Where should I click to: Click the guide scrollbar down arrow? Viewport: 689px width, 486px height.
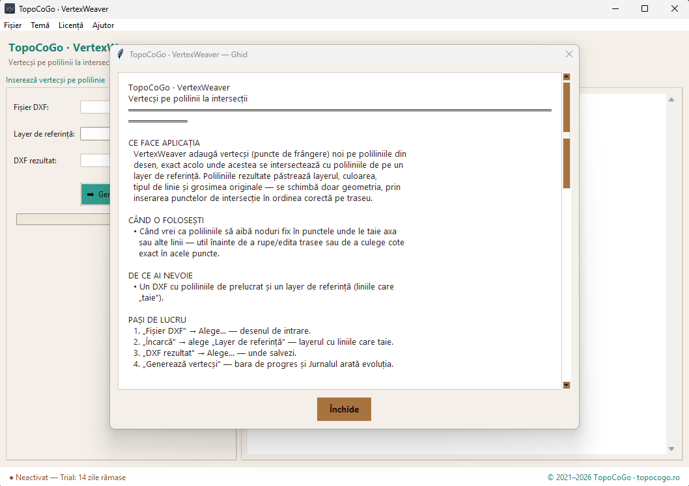click(567, 385)
